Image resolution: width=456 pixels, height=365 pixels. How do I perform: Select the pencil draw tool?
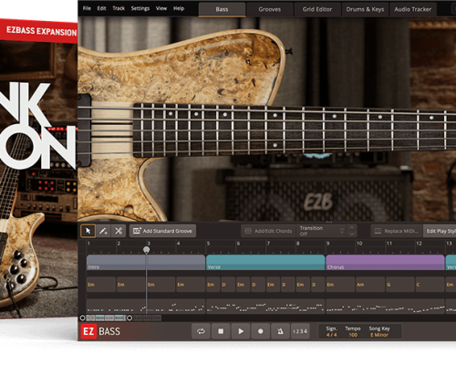click(x=103, y=231)
